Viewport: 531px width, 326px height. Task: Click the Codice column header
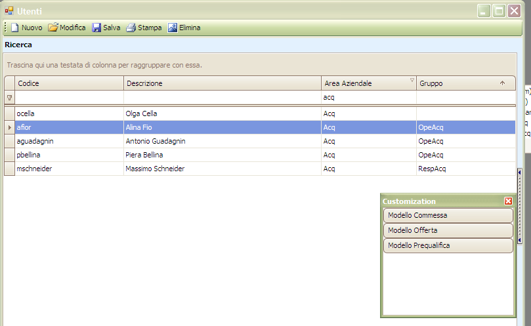[x=69, y=83]
